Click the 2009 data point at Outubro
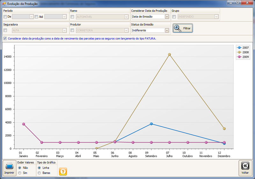This screenshot has height=179, width=255. (x=188, y=142)
